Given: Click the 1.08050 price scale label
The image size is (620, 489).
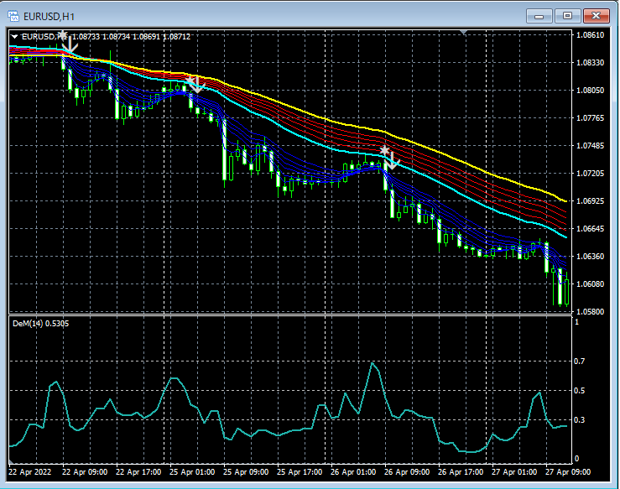Looking at the screenshot, I should 591,90.
